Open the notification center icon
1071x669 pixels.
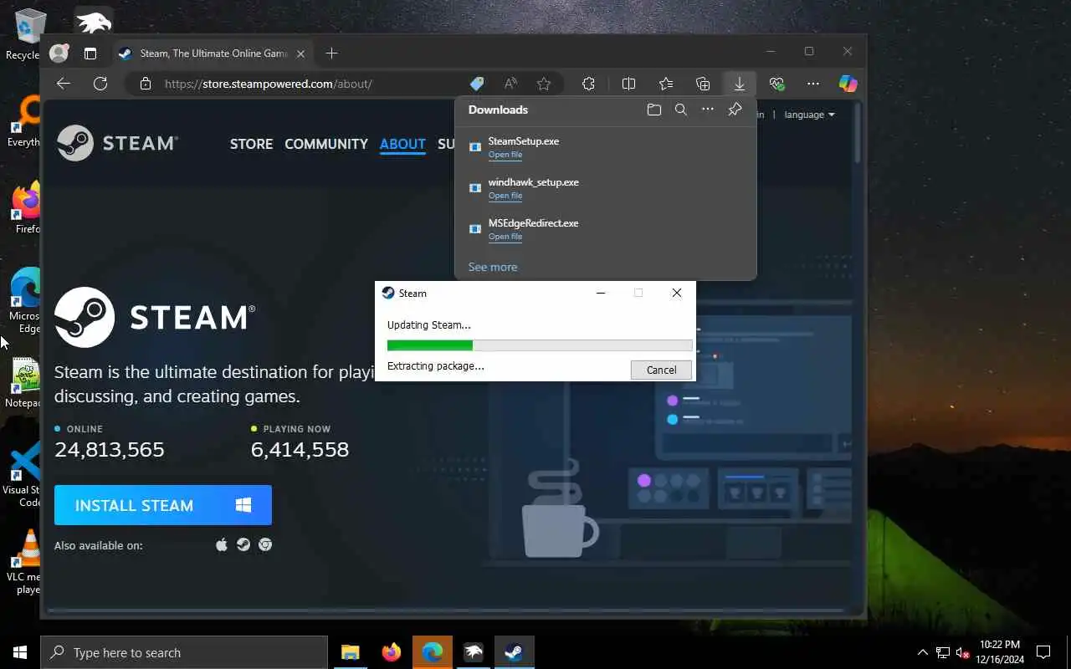[1043, 652]
